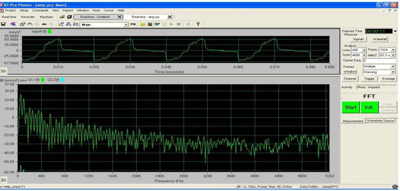Click the green Start button
This screenshot has height=191, width=400.
coord(350,107)
